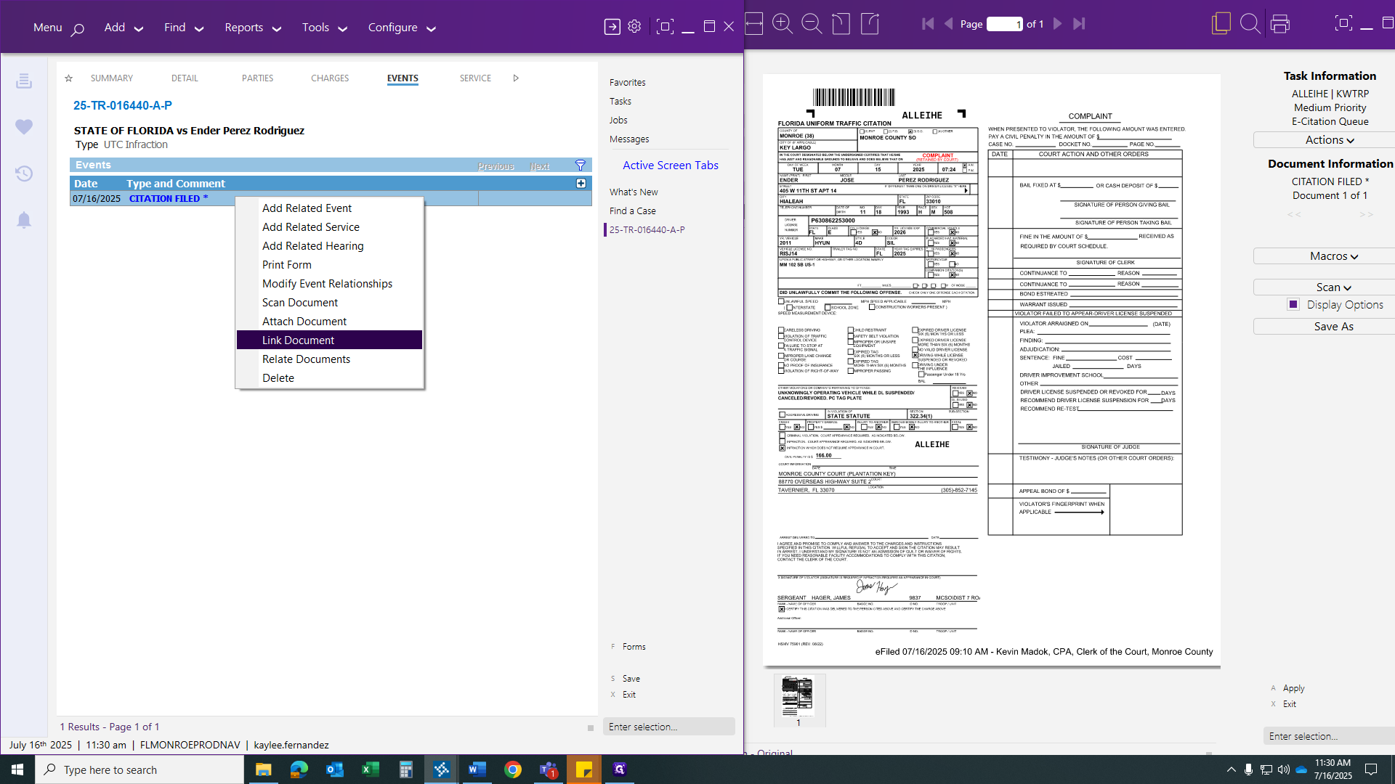Select Link Document from context menu
1395x784 pixels.
298,340
